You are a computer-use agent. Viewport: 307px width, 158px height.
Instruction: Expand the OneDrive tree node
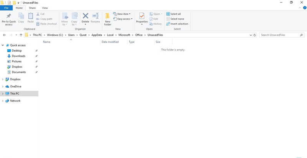point(3,86)
